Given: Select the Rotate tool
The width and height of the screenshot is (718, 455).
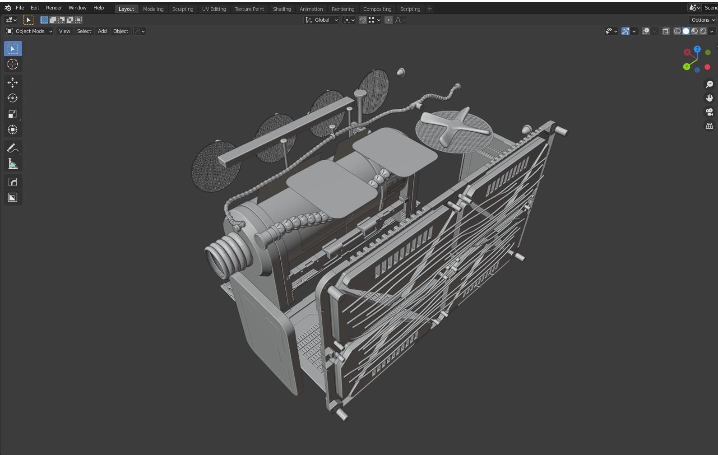Looking at the screenshot, I should (x=13, y=98).
